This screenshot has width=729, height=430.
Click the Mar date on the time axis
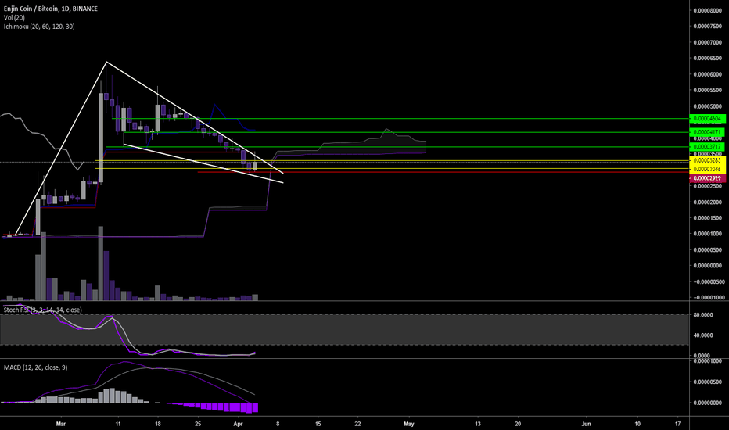click(x=61, y=424)
